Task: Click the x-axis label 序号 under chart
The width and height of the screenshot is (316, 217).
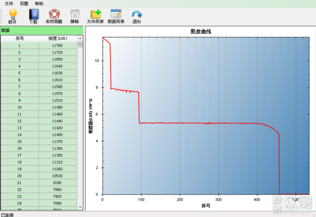Action: click(x=206, y=206)
